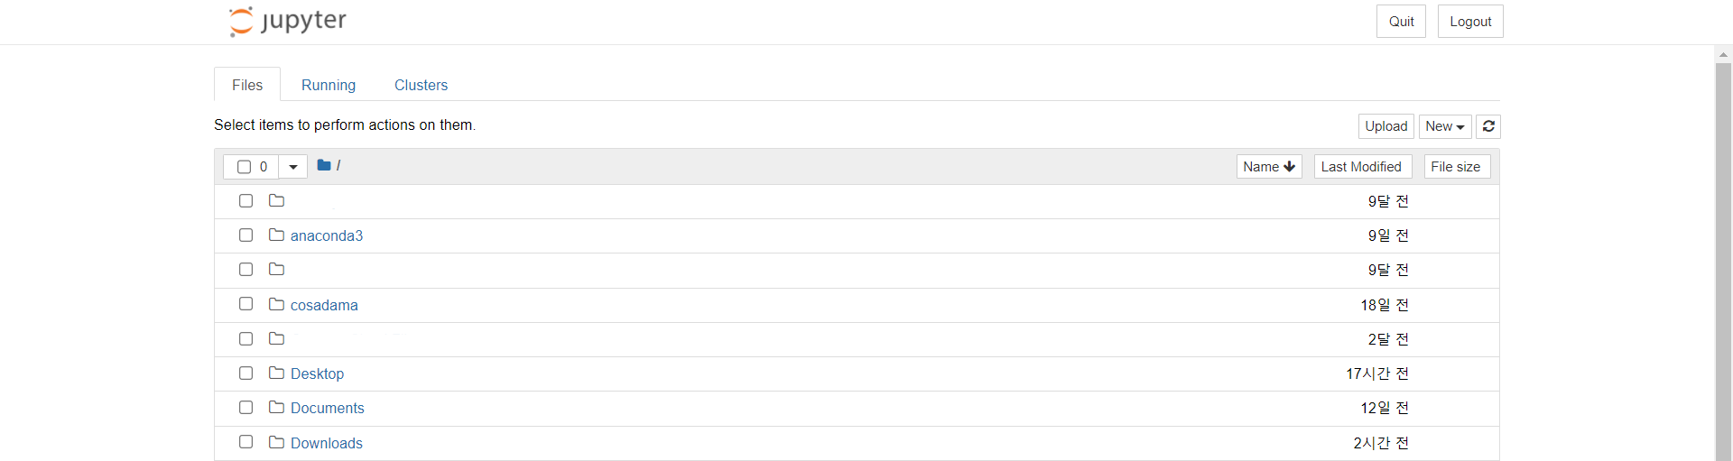Open the Clusters tab
Image resolution: width=1733 pixels, height=461 pixels.
(x=421, y=85)
